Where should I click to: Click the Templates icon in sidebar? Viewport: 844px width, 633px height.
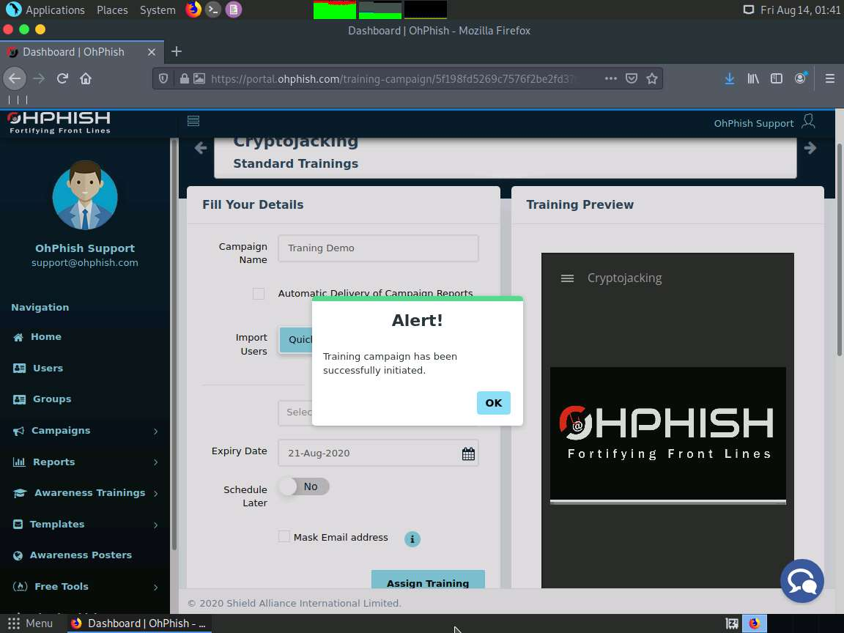18,525
